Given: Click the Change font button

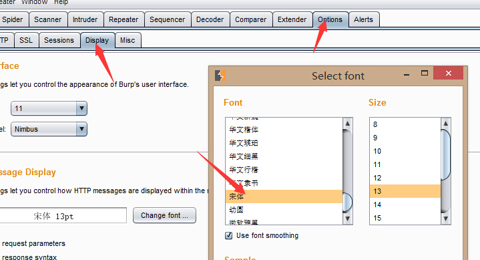Looking at the screenshot, I should [x=164, y=215].
